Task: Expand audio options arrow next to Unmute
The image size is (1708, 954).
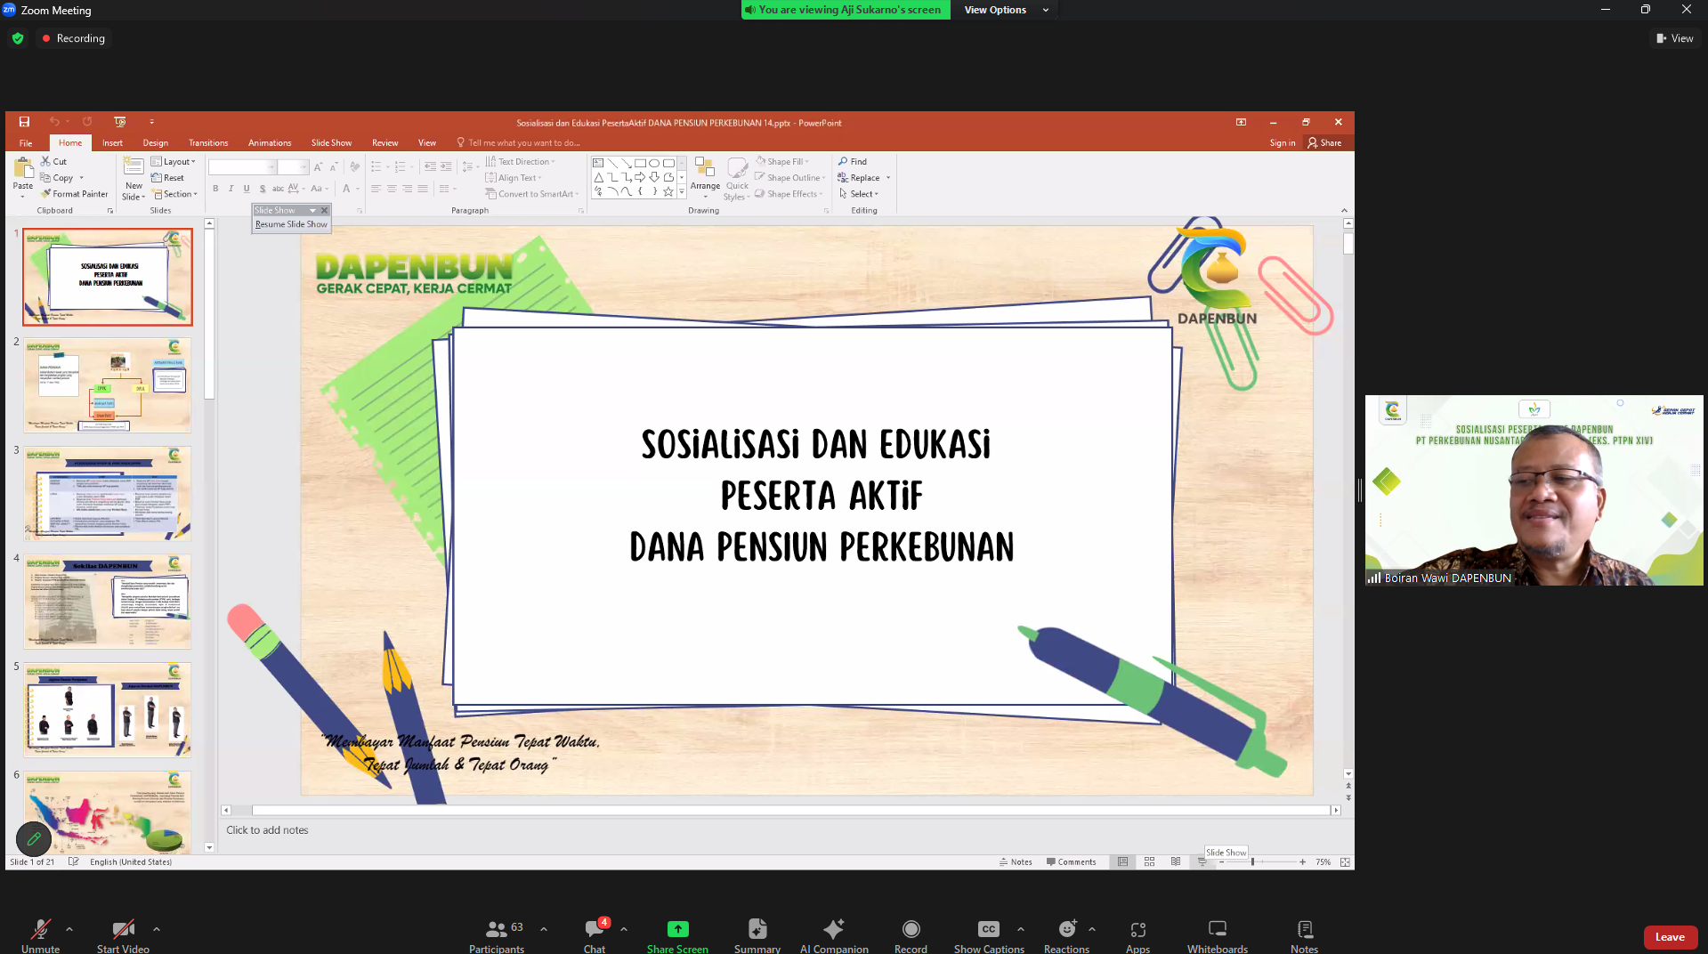Action: (69, 929)
